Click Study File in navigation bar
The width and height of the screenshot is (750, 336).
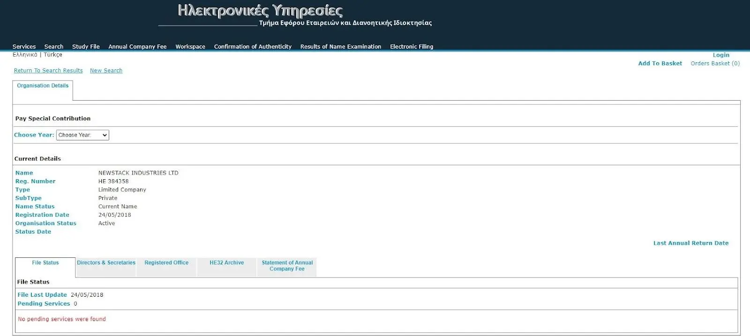(x=86, y=47)
